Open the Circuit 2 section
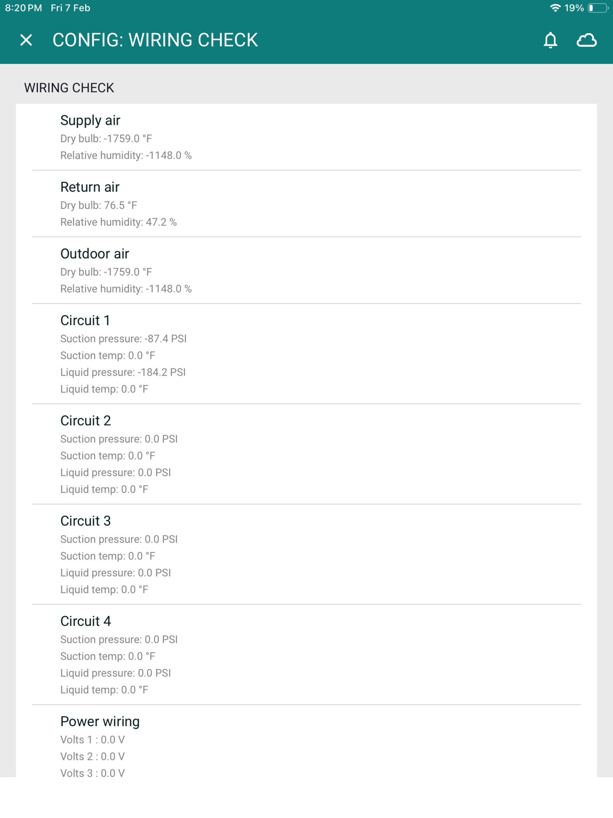Image resolution: width=613 pixels, height=818 pixels. 306,454
